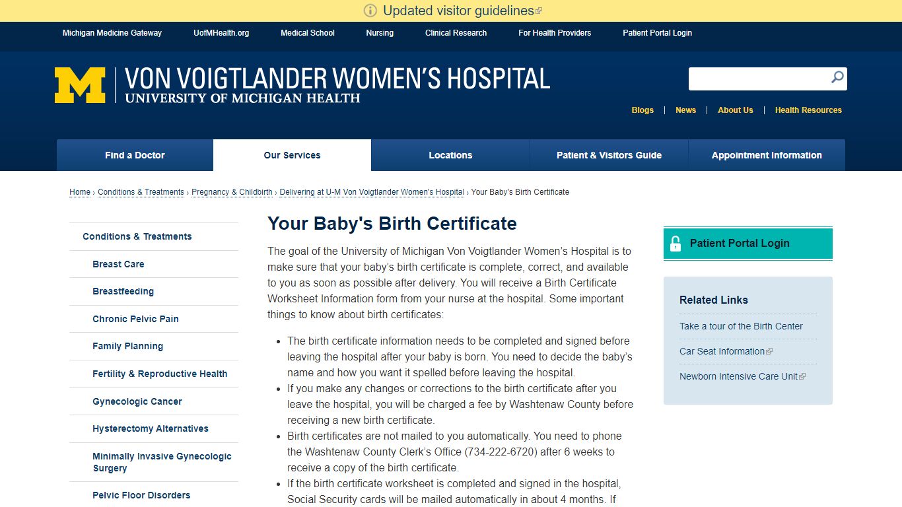Open Conditions & Treatments sidebar heading
This screenshot has height=507, width=902.
[137, 236]
